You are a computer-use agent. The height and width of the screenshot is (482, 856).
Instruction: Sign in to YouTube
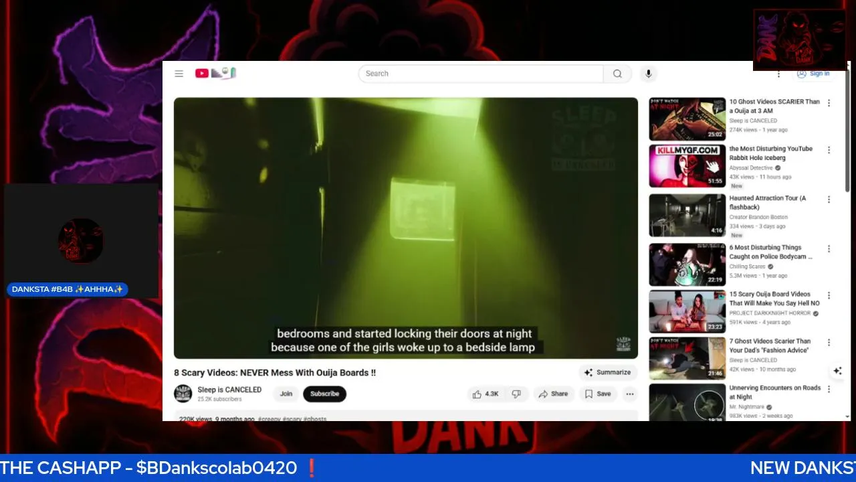813,74
